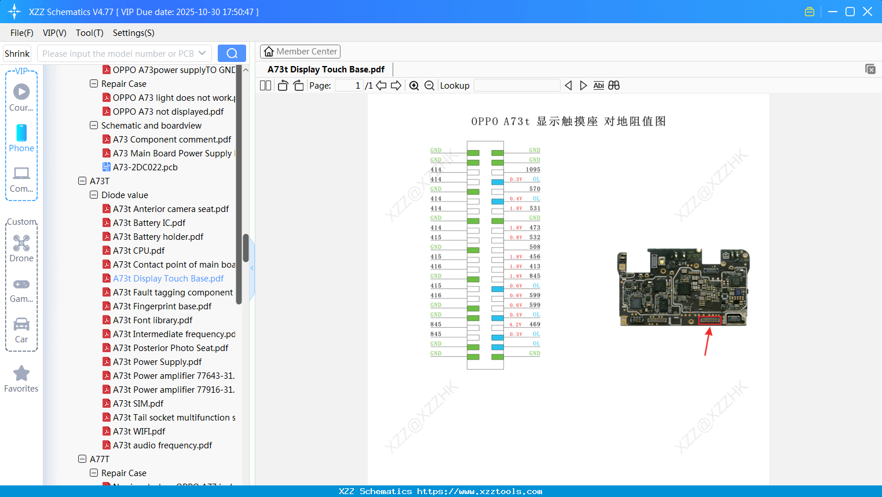This screenshot has width=882, height=497.
Task: Open A73t Font library.pdf
Action: (147, 320)
